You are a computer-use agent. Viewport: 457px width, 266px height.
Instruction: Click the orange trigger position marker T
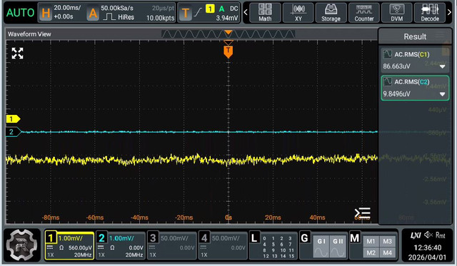(228, 51)
